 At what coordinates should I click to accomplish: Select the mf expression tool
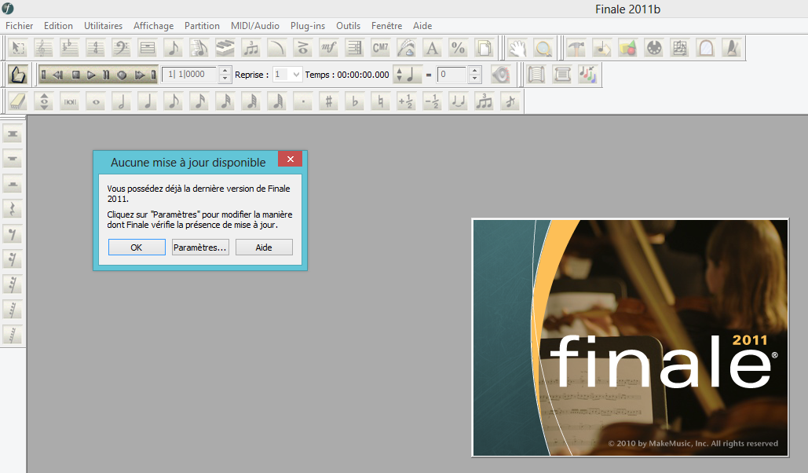pyautogui.click(x=328, y=48)
